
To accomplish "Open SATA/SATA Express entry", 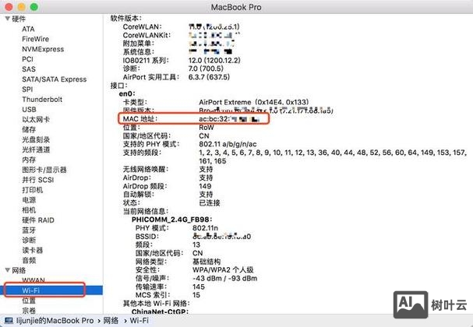I will point(55,79).
